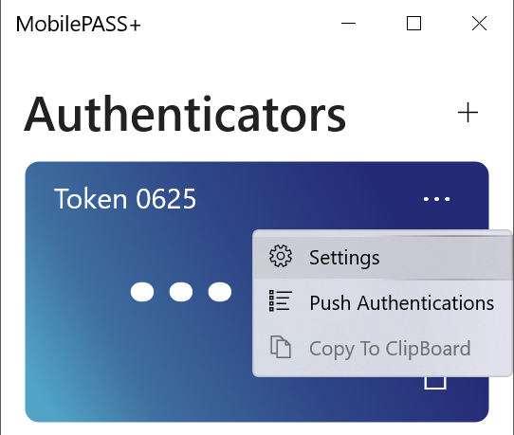
Task: Reveal the hidden passcode dots
Action: click(181, 292)
